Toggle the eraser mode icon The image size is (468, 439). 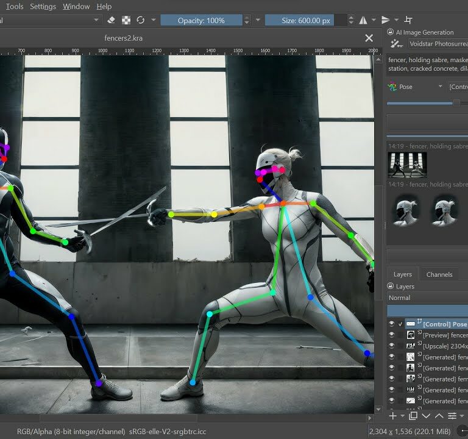[111, 20]
